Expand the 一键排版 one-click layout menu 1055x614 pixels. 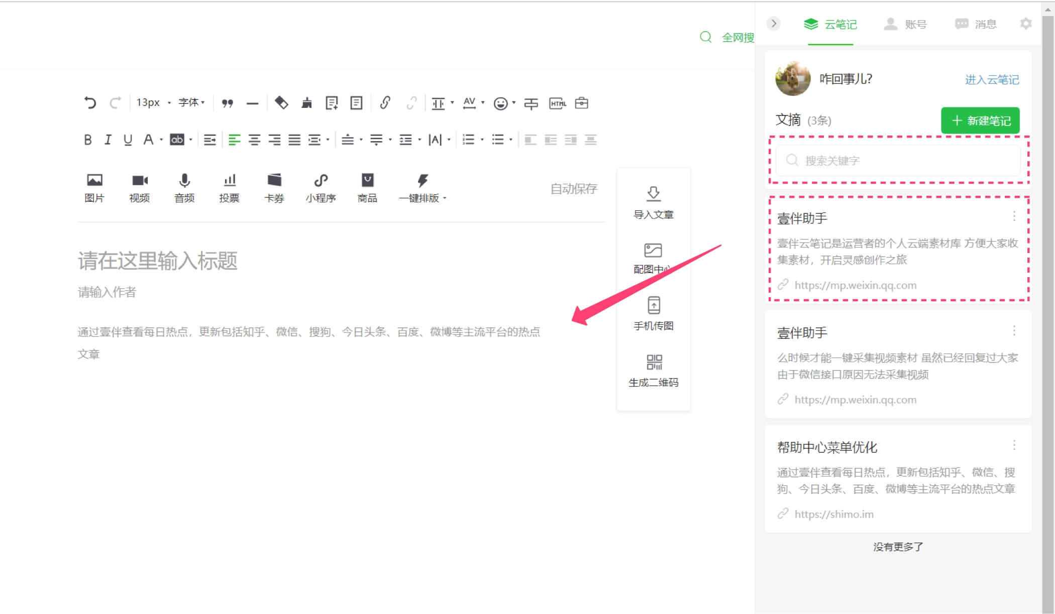click(423, 188)
